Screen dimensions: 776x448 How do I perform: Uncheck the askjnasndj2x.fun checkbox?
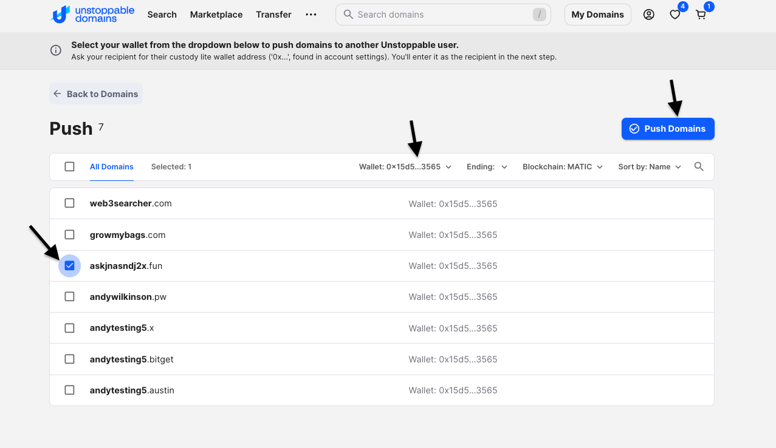pyautogui.click(x=69, y=266)
